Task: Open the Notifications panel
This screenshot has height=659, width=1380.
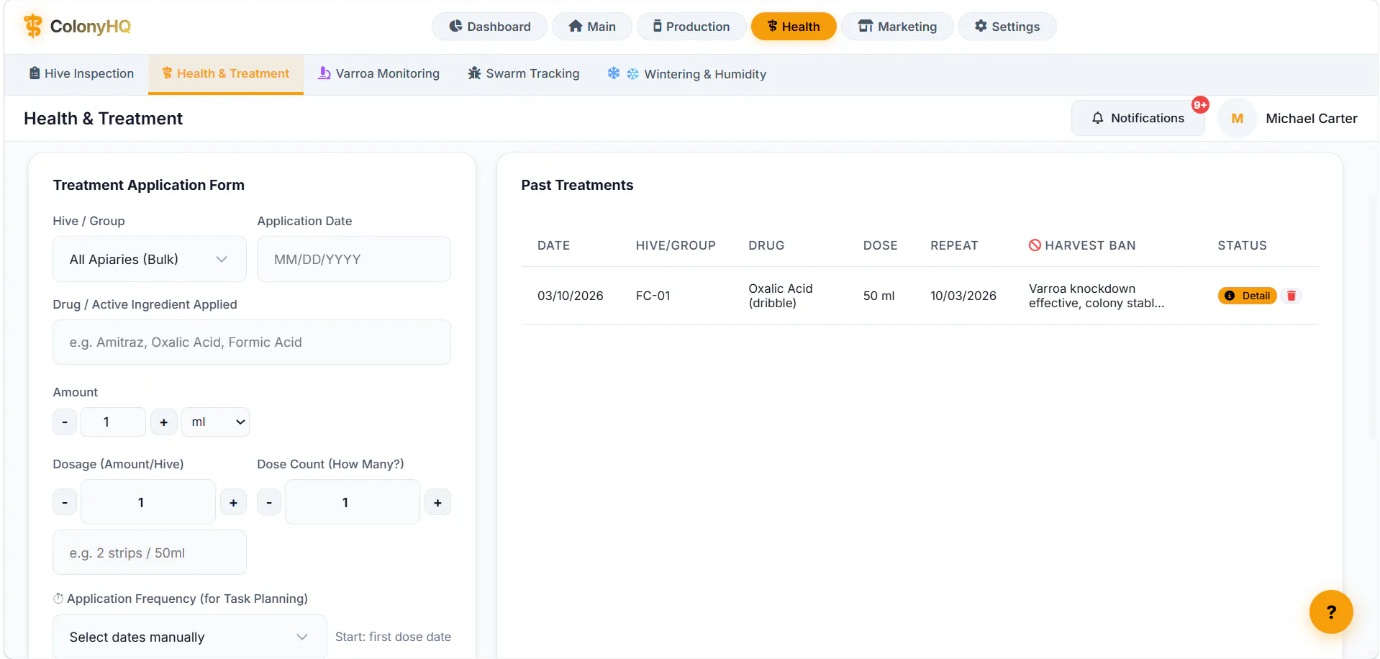Action: (1138, 118)
